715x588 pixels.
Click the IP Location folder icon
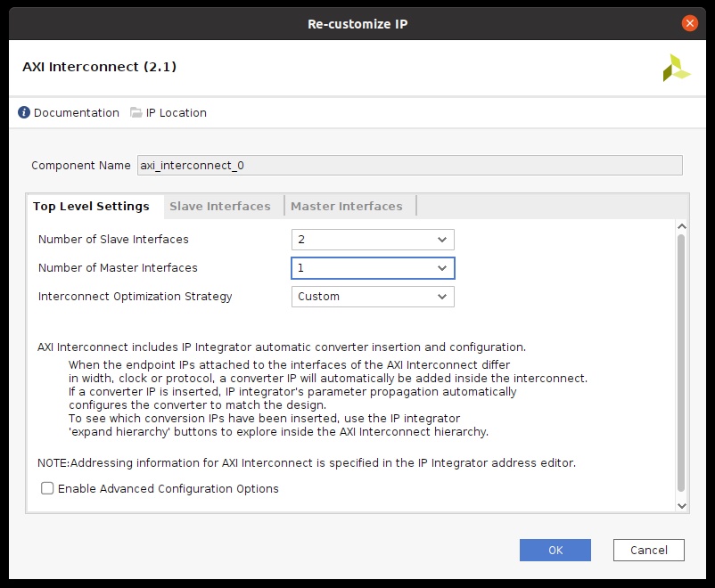[x=136, y=112]
